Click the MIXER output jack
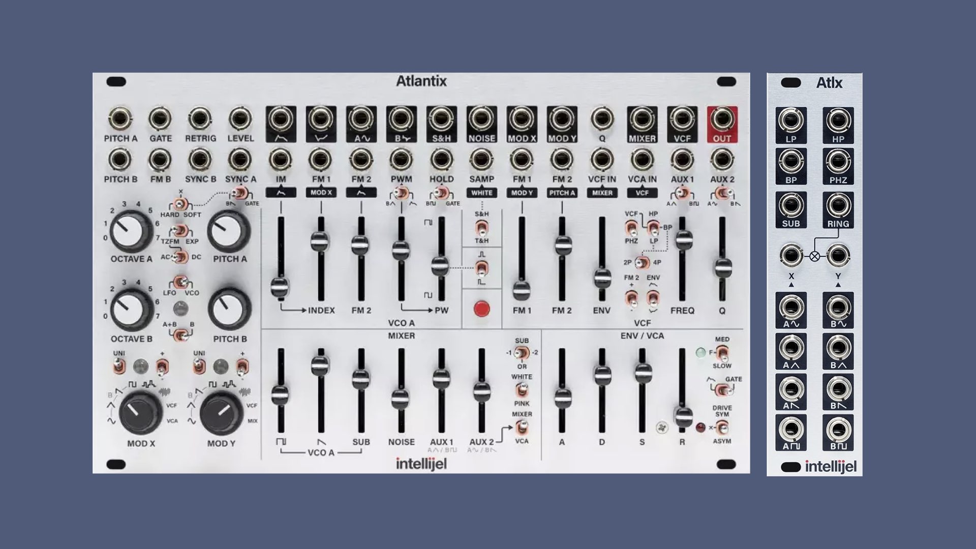The width and height of the screenshot is (976, 549). [x=642, y=120]
